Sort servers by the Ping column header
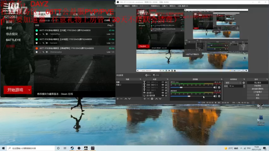 pyautogui.click(x=110, y=26)
